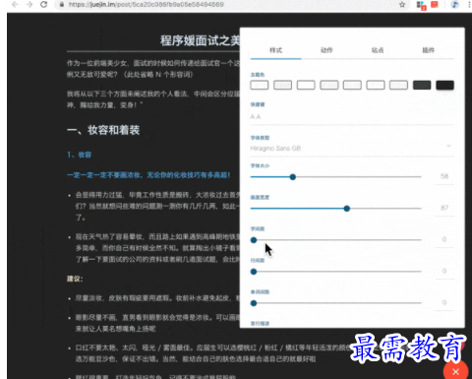
Task: Choose the dark gray theme color swatch
Action: [x=422, y=86]
